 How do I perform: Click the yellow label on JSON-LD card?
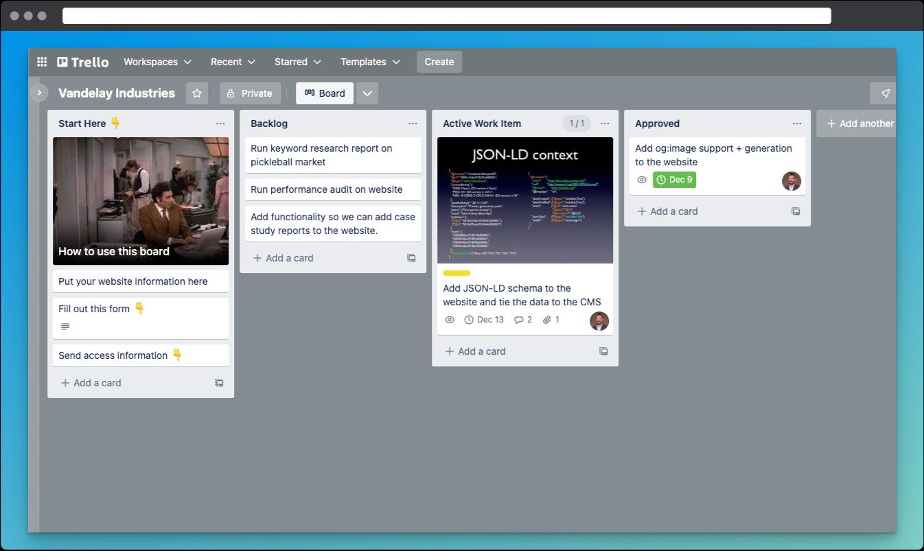pos(457,273)
